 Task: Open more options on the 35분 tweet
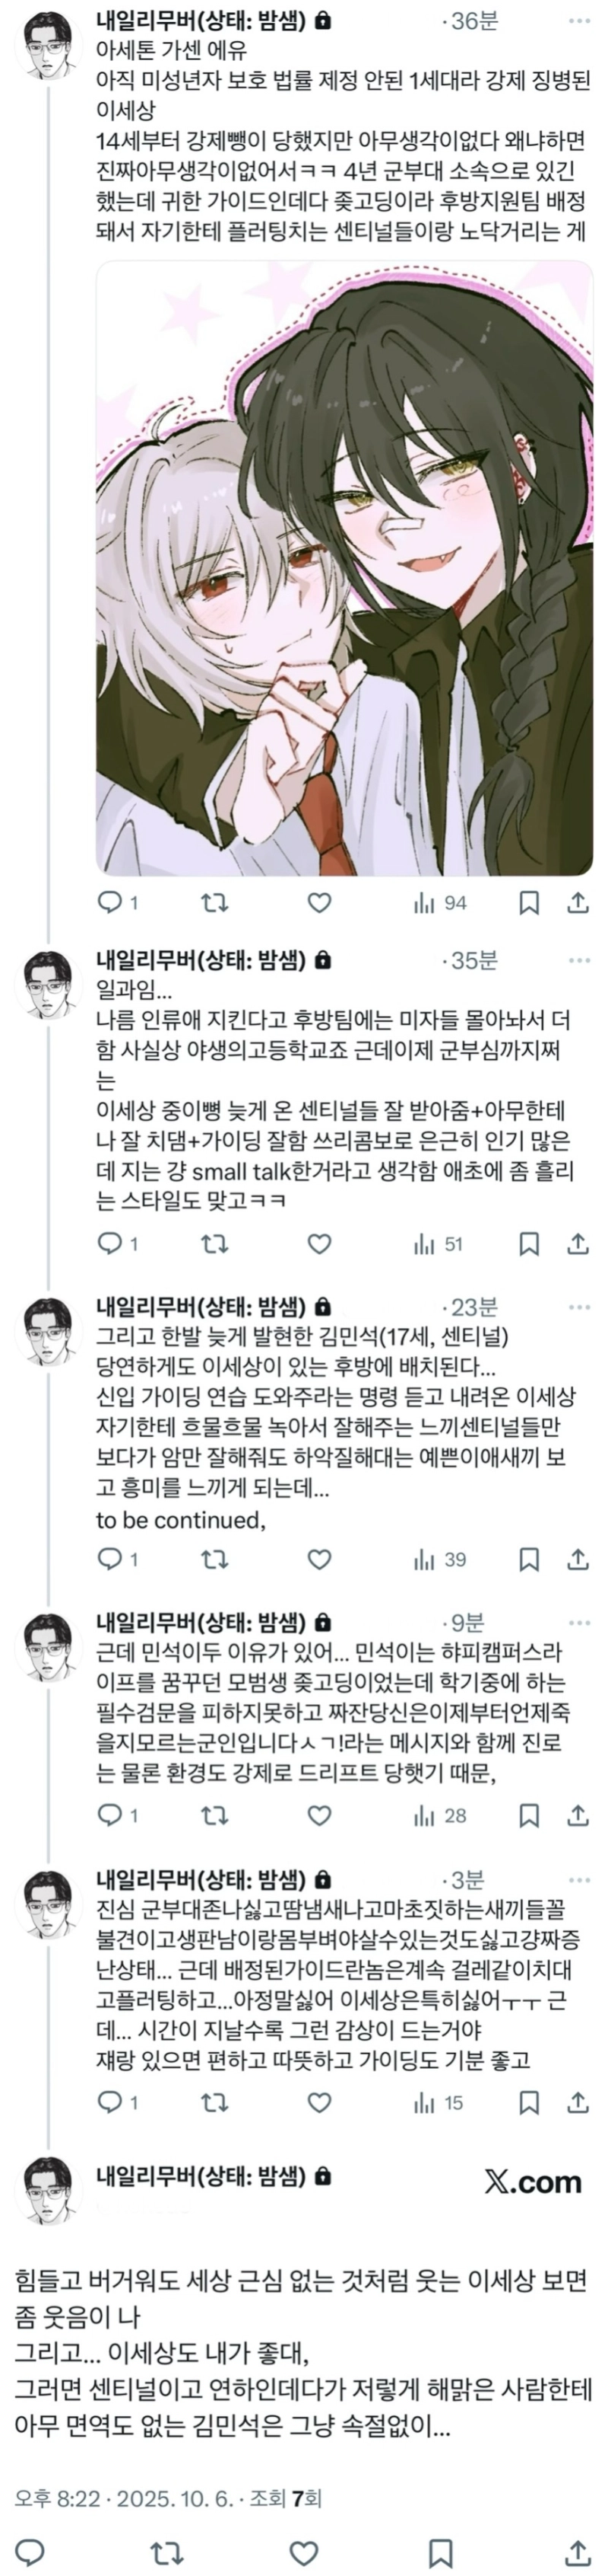(x=579, y=960)
